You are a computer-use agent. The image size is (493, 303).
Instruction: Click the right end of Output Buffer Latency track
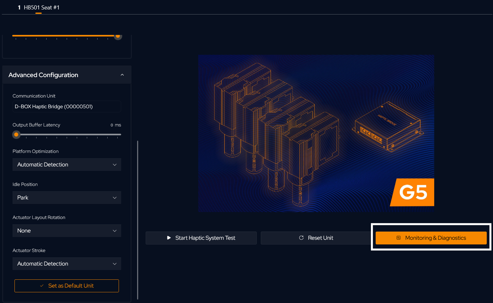click(x=120, y=135)
